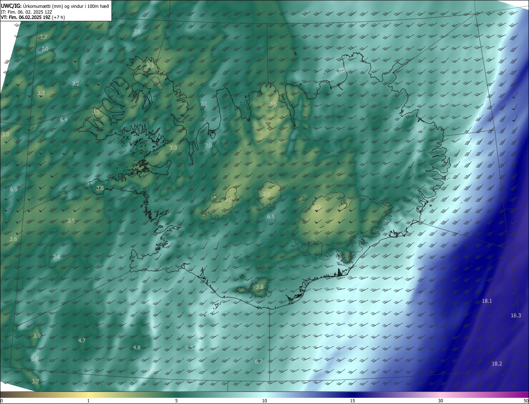The image size is (529, 404).
Task: Click the 7.2 value west of the Westfjords
Action: (x=76, y=84)
